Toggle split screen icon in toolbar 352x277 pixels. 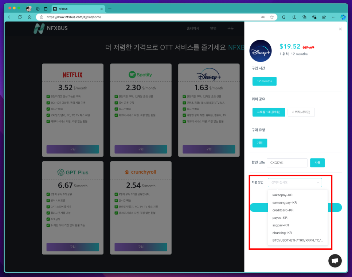(294, 17)
